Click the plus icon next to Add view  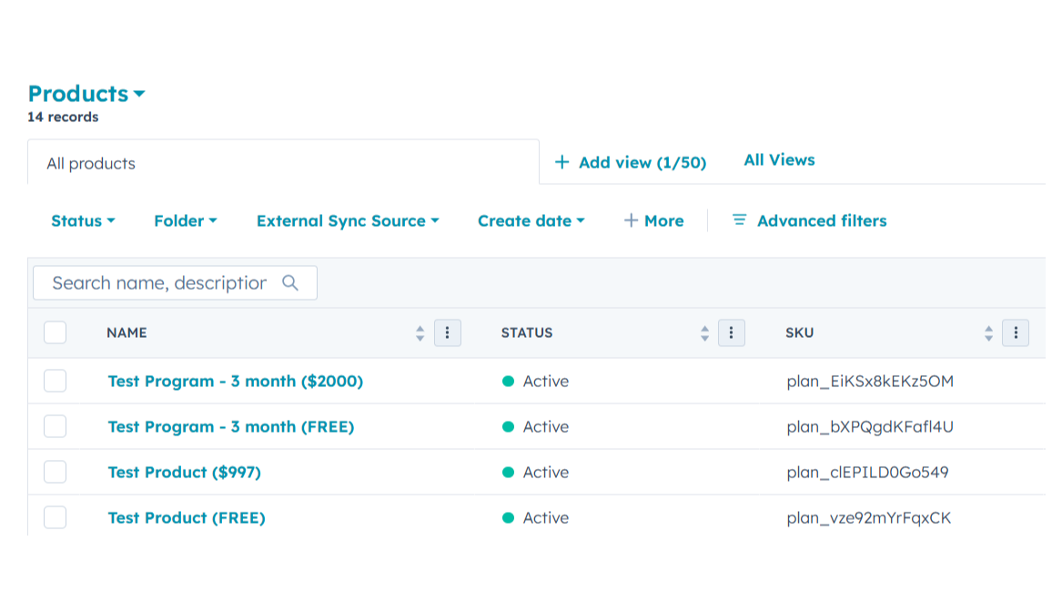tap(561, 161)
